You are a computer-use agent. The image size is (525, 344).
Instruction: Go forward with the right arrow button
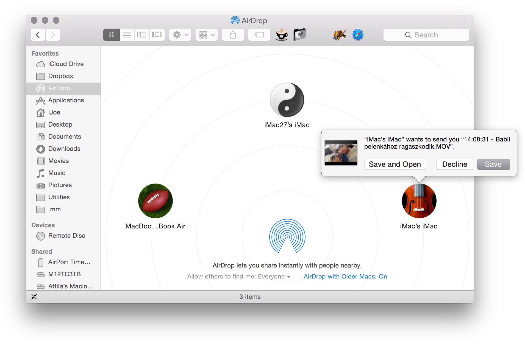coord(53,35)
